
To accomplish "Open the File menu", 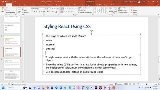I will [3, 5].
